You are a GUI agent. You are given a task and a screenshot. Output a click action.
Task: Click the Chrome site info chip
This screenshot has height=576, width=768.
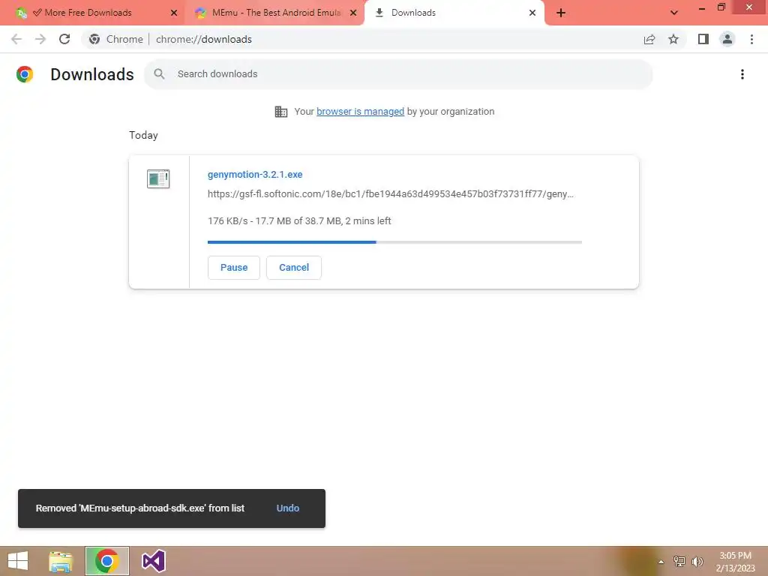coord(116,39)
